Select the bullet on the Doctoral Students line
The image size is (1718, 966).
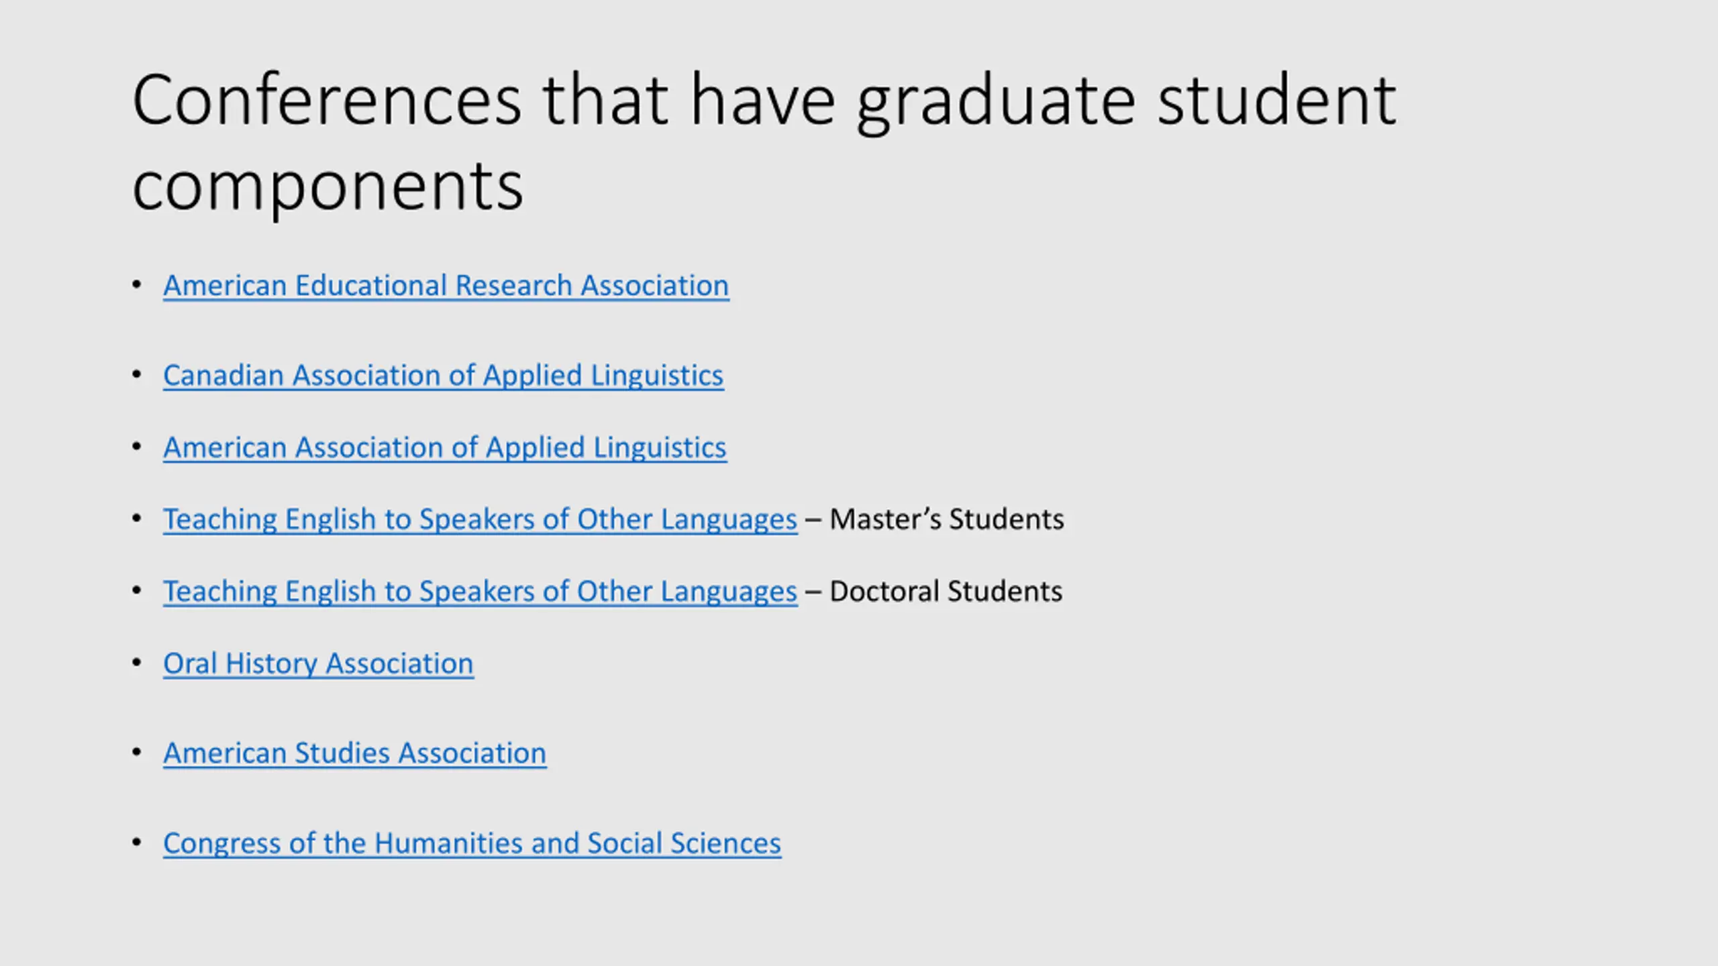[137, 590]
